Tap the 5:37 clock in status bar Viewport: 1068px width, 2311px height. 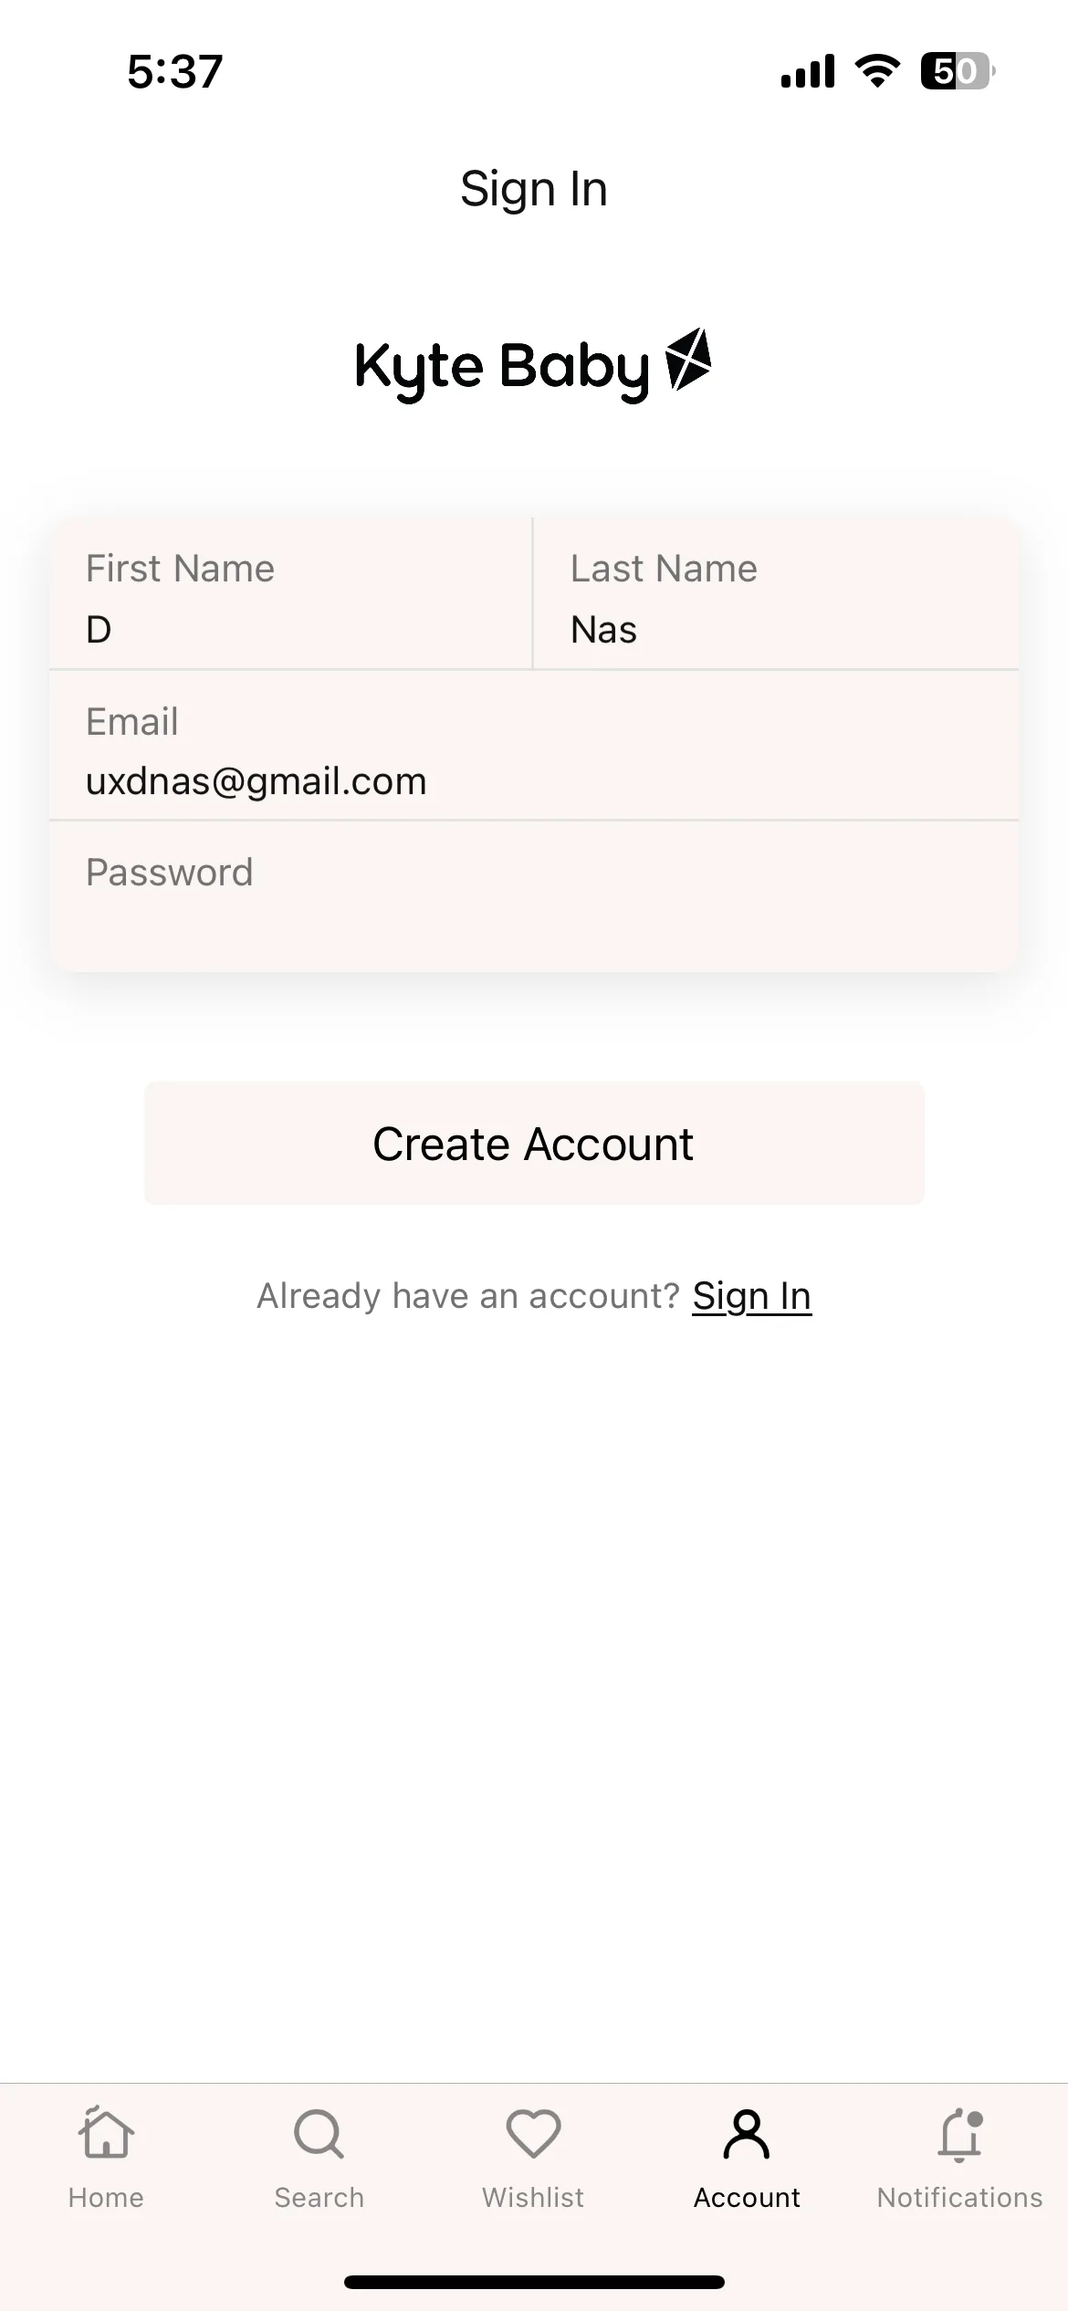175,71
